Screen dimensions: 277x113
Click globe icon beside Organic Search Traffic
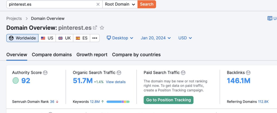(x=119, y=72)
